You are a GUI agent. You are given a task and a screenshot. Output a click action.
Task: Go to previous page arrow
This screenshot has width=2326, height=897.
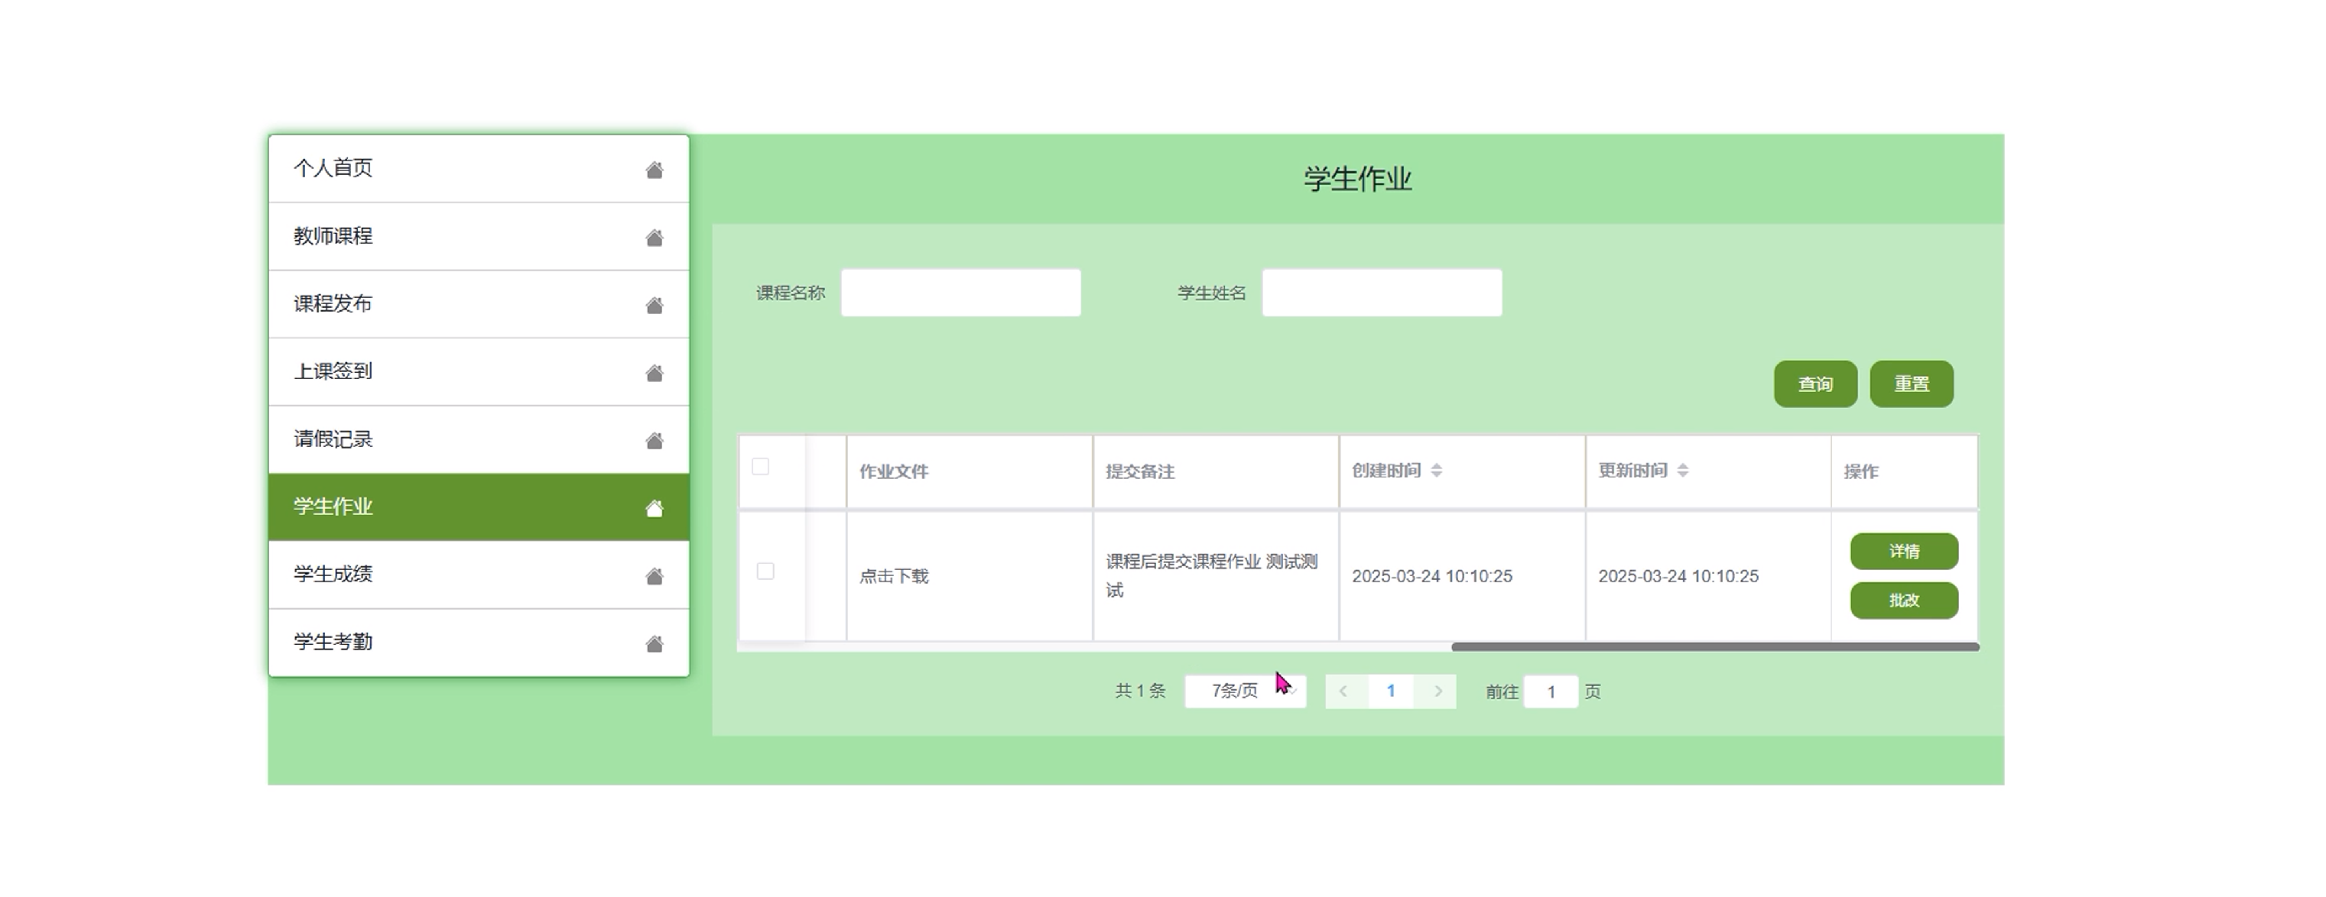tap(1343, 691)
